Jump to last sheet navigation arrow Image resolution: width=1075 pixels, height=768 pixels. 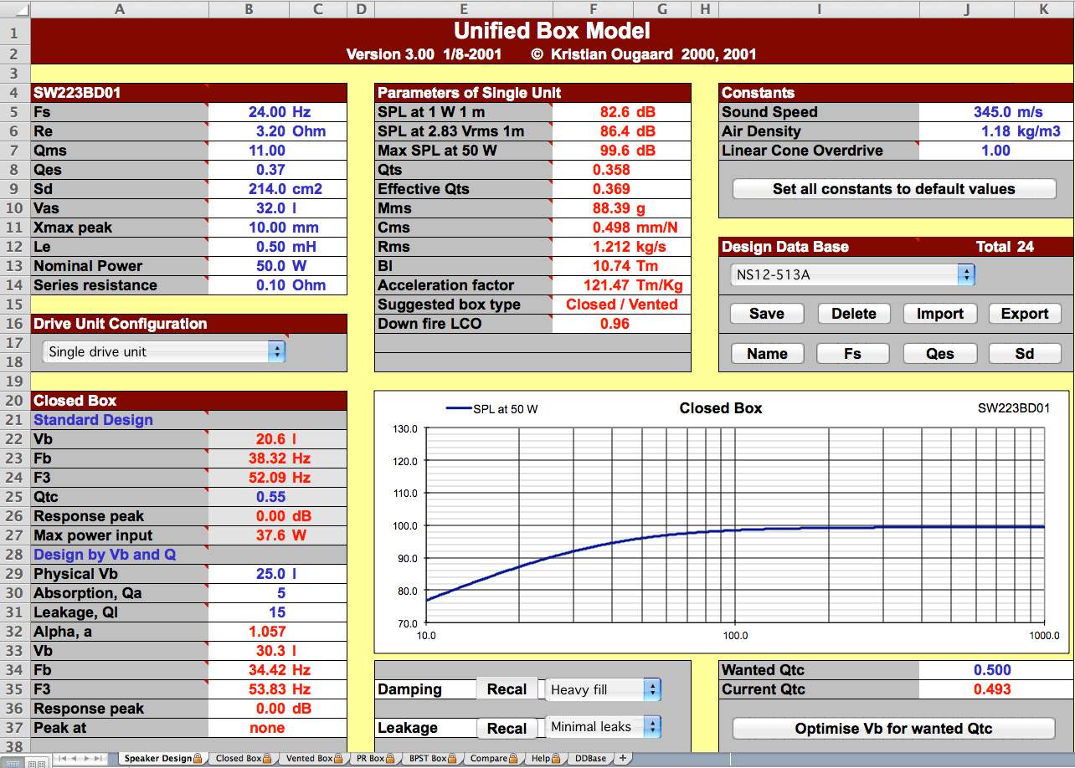click(100, 759)
